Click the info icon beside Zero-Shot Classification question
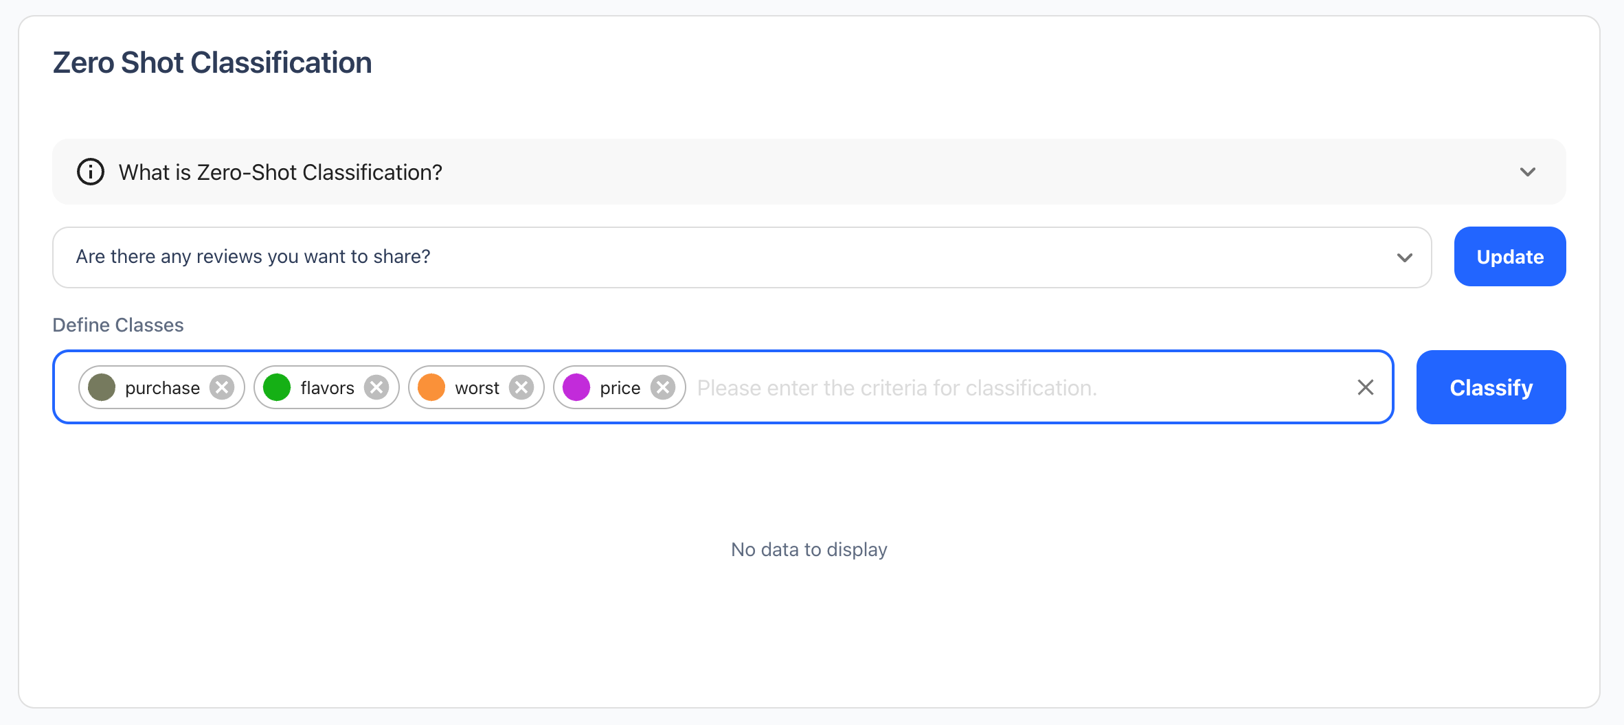 [x=91, y=172]
